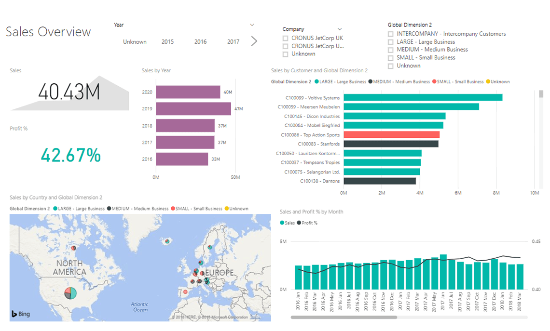Show next years with the right arrow
The height and width of the screenshot is (331, 550).
pyautogui.click(x=254, y=41)
